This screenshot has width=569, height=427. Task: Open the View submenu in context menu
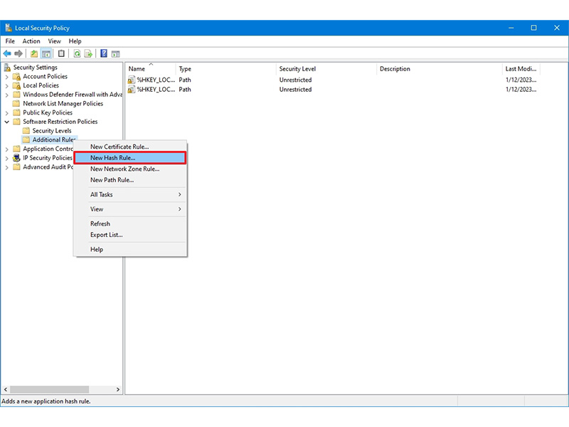click(x=130, y=209)
